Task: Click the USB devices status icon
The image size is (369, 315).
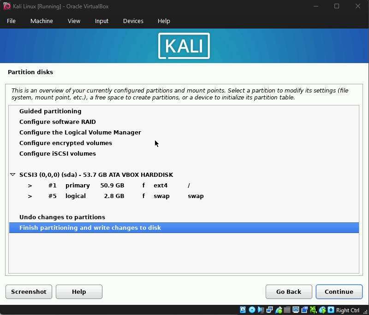Action: coord(279,310)
